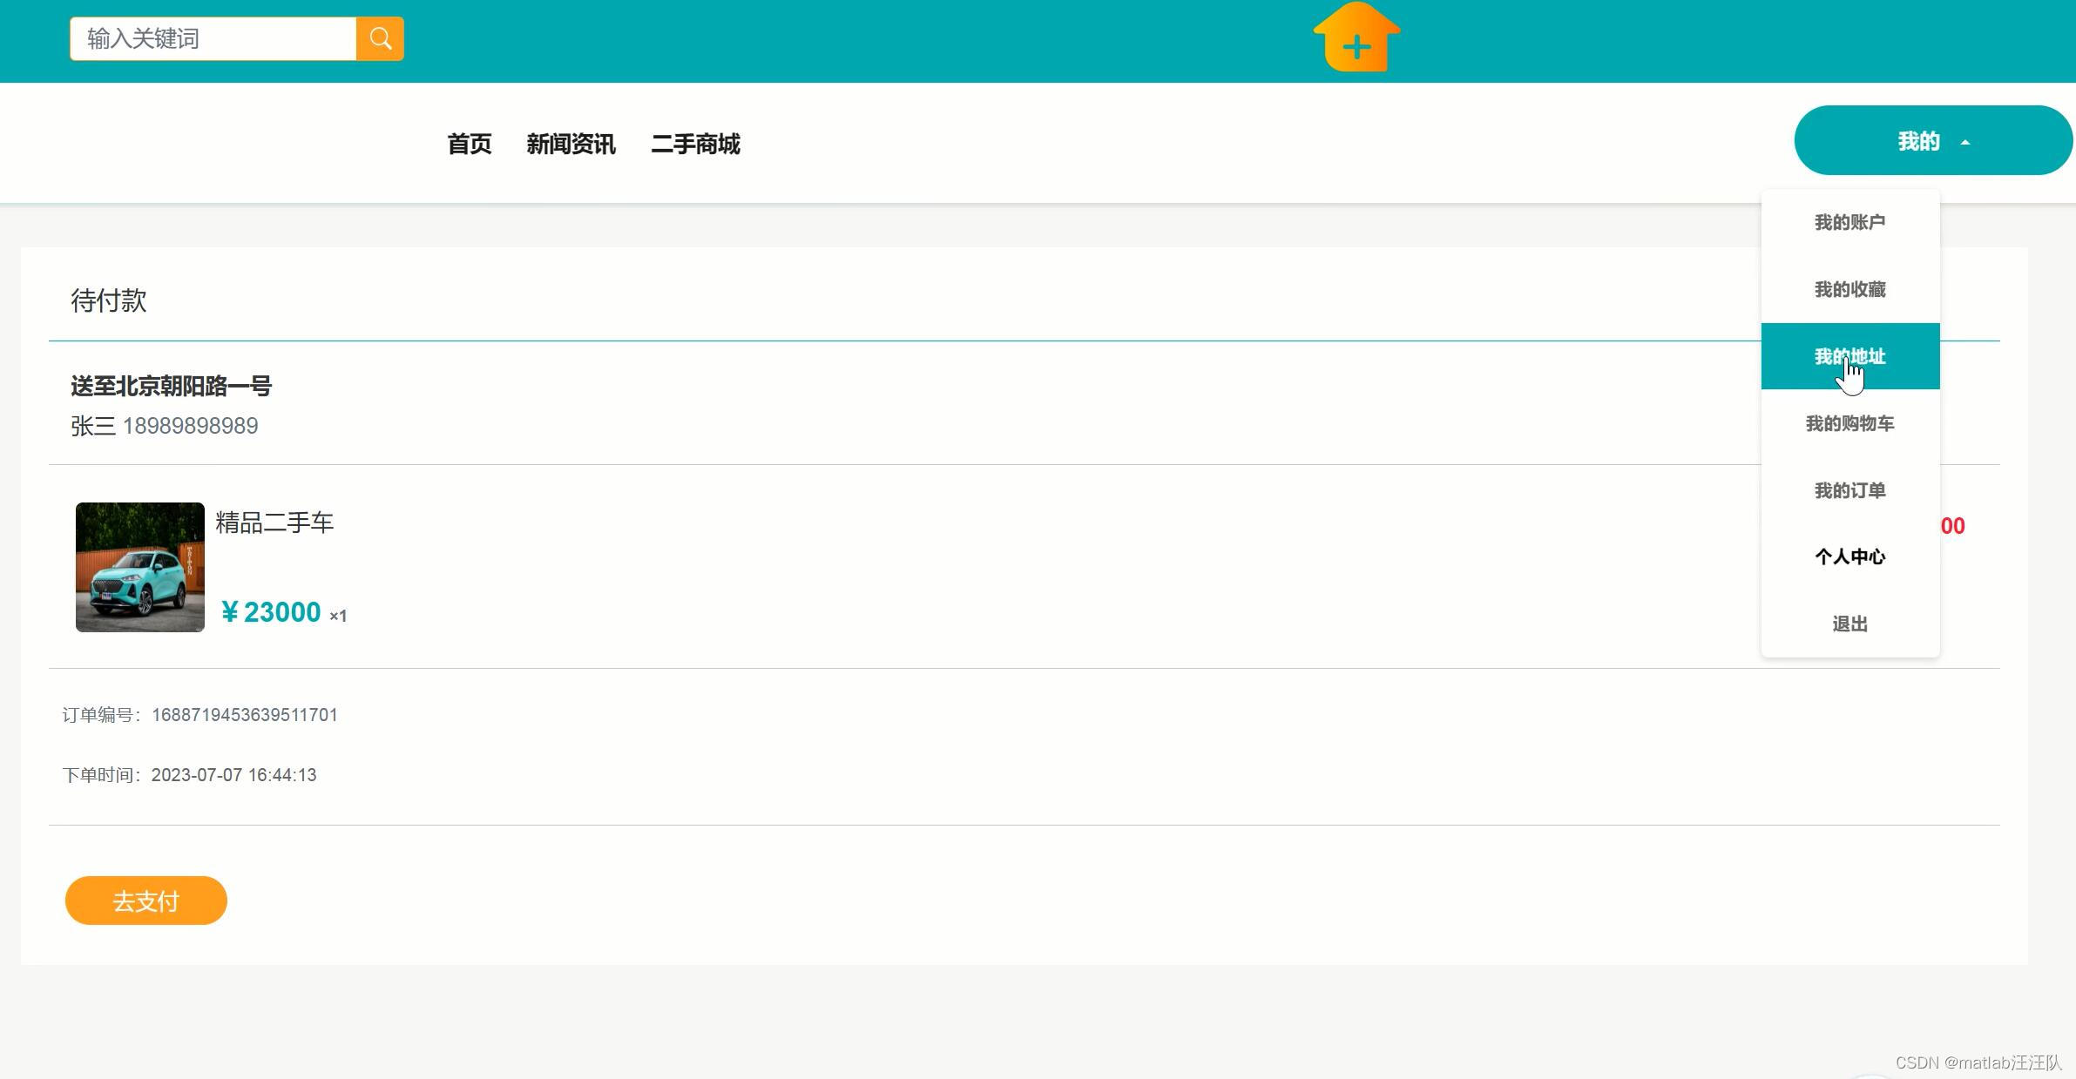Go to 首页 navigation item

pyautogui.click(x=469, y=144)
